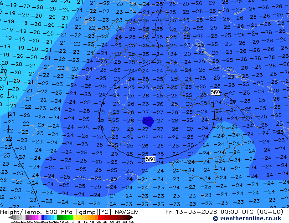Screen dimensions: 289x223
Task: Select the gray section of the temperature scale
Action: tap(19, 217)
